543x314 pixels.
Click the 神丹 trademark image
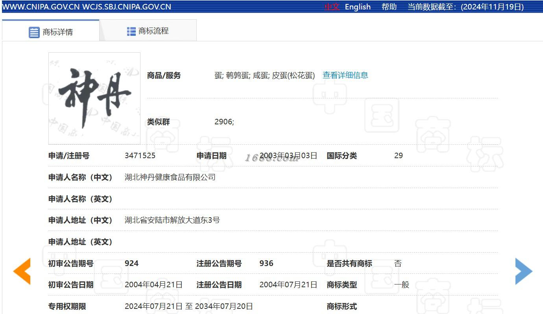click(x=94, y=98)
